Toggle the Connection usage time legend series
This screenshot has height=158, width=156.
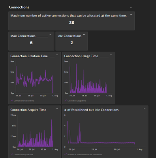click(x=75, y=101)
